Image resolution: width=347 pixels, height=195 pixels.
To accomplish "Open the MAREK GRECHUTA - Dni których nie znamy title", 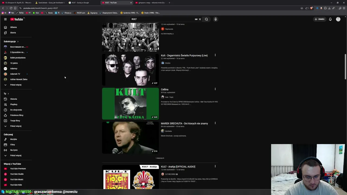I will tap(184, 123).
